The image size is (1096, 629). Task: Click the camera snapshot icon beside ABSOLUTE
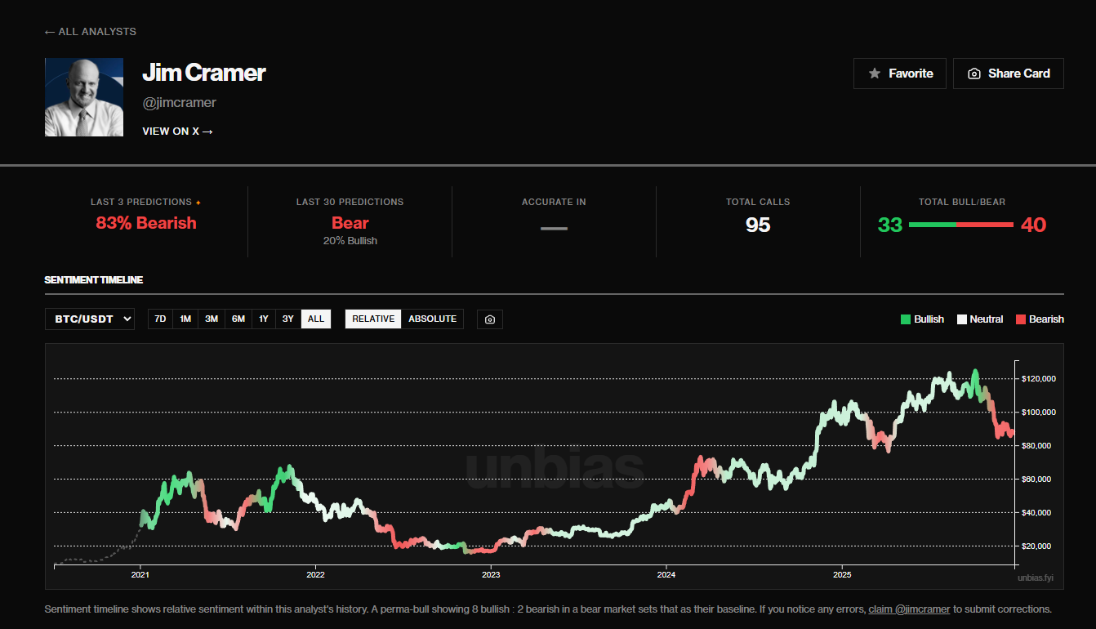click(489, 319)
